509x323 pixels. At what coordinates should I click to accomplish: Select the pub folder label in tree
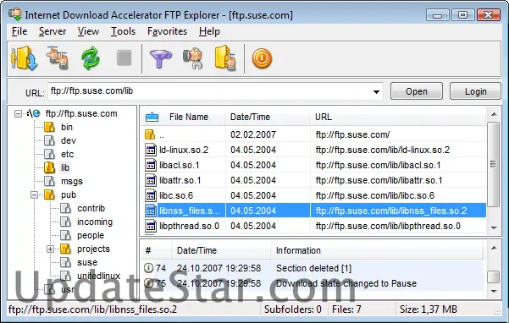pyautogui.click(x=69, y=195)
